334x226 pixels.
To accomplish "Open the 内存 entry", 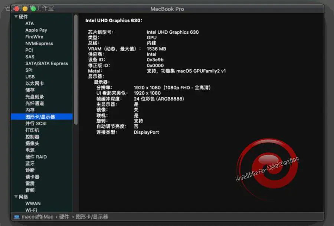I will pos(30,110).
